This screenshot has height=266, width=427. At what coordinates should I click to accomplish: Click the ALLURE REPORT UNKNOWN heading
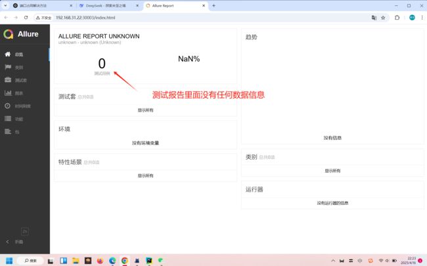tap(99, 36)
